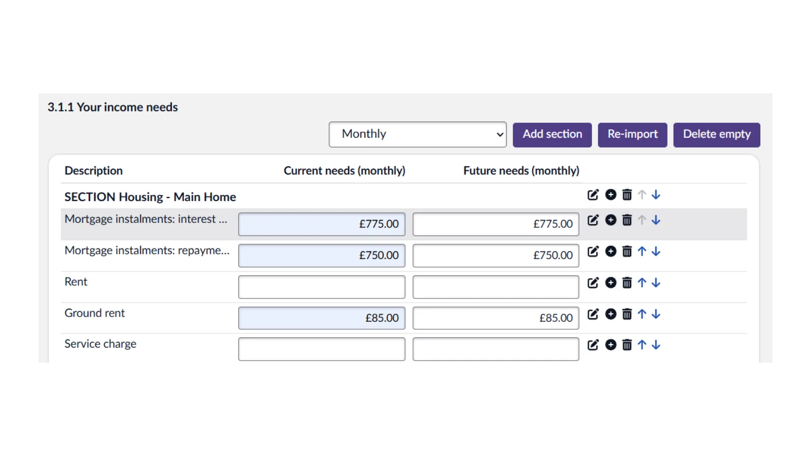The image size is (811, 456).
Task: Delete the Rent row
Action: 627,283
